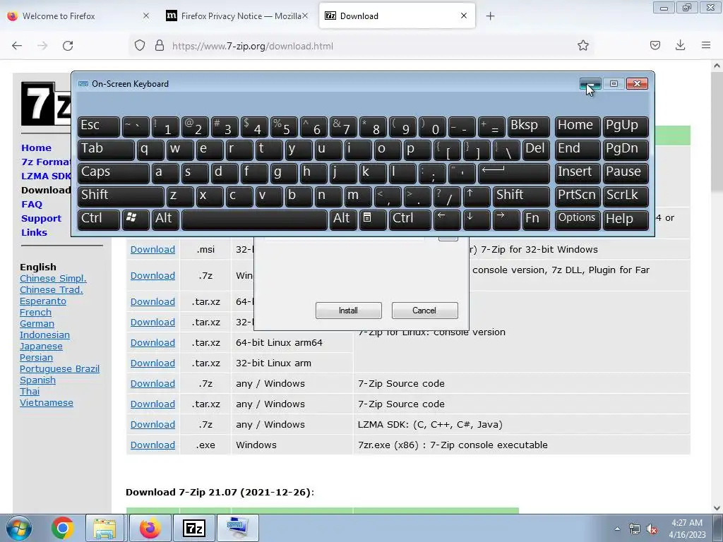Open Windows Explorer from the taskbar
723x542 pixels.
click(x=104, y=528)
